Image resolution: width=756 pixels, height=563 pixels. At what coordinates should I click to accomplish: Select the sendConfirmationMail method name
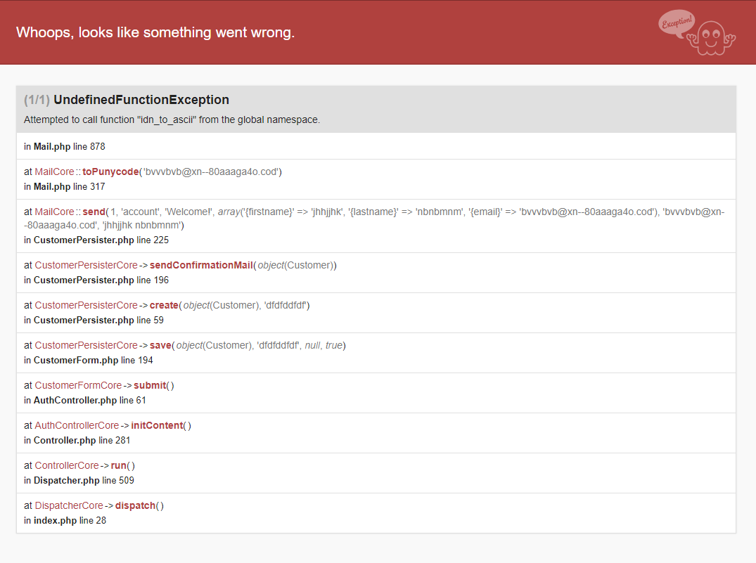(x=200, y=266)
